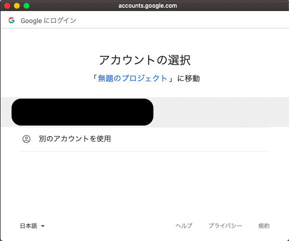Open the 無題のプロジェクト link
This screenshot has height=241, width=289.
coord(133,78)
